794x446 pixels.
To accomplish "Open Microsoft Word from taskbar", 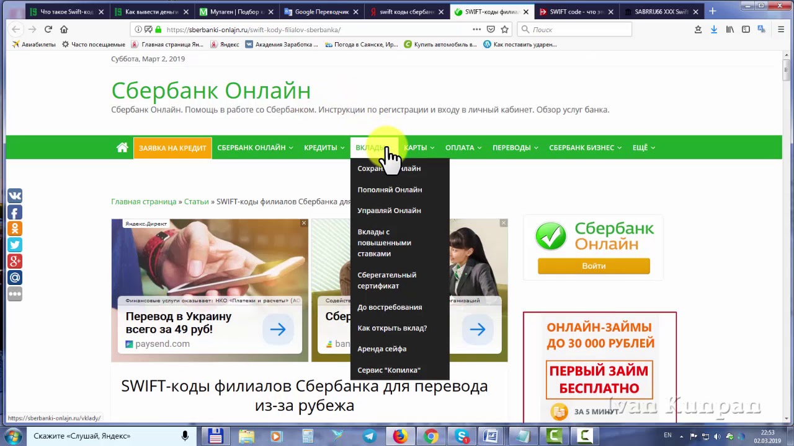I will point(492,436).
